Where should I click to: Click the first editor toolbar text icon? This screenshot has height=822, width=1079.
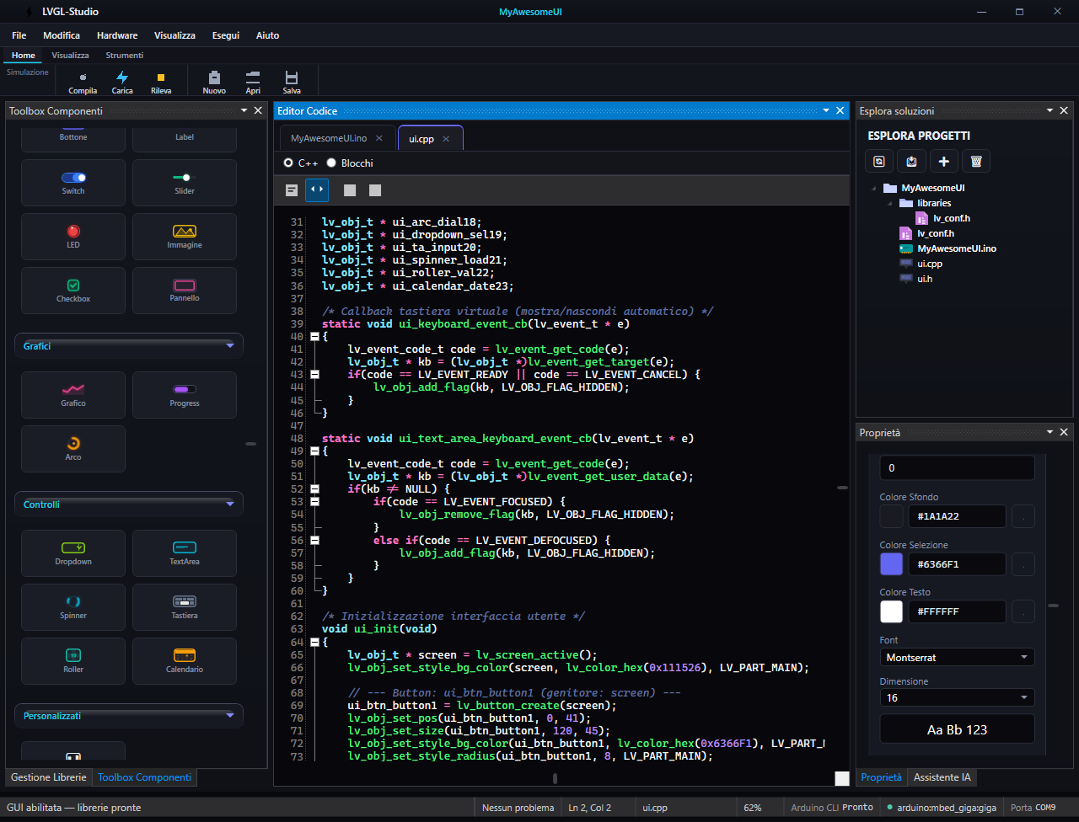click(292, 190)
